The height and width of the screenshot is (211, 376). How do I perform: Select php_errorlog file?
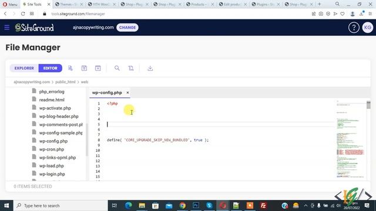[52, 91]
